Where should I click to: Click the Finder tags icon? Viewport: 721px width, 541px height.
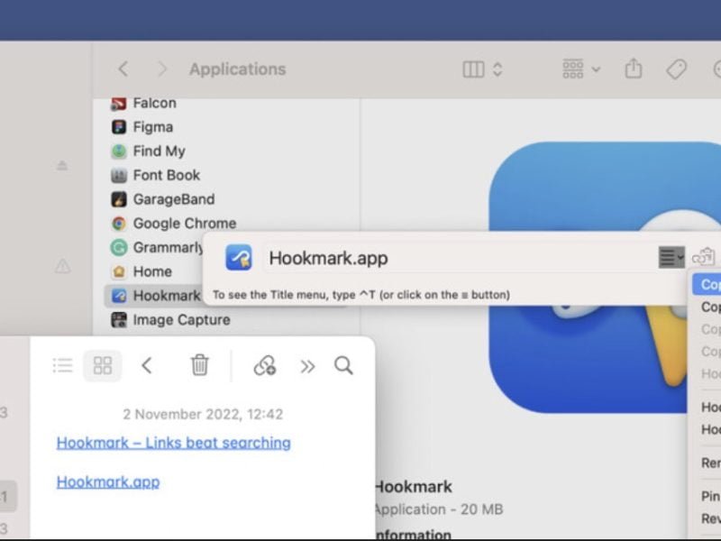pyautogui.click(x=676, y=69)
